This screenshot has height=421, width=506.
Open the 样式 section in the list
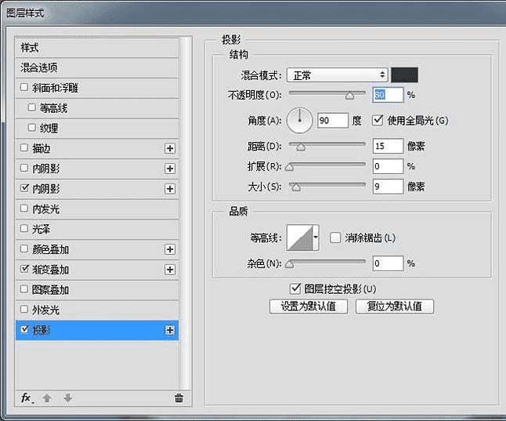click(97, 48)
